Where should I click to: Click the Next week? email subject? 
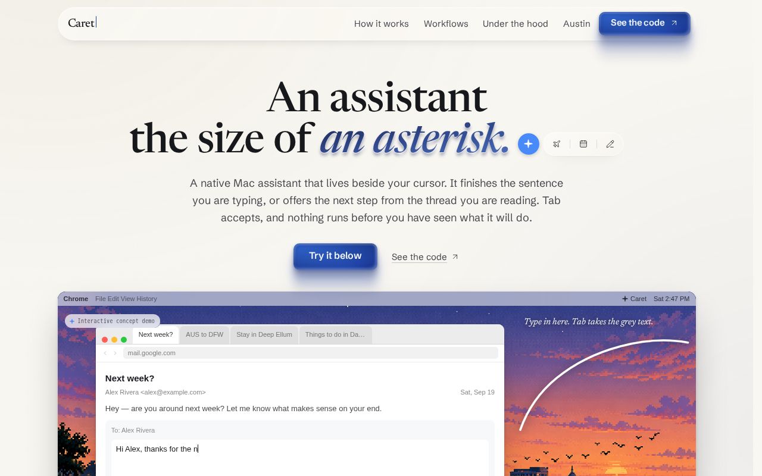tap(130, 378)
